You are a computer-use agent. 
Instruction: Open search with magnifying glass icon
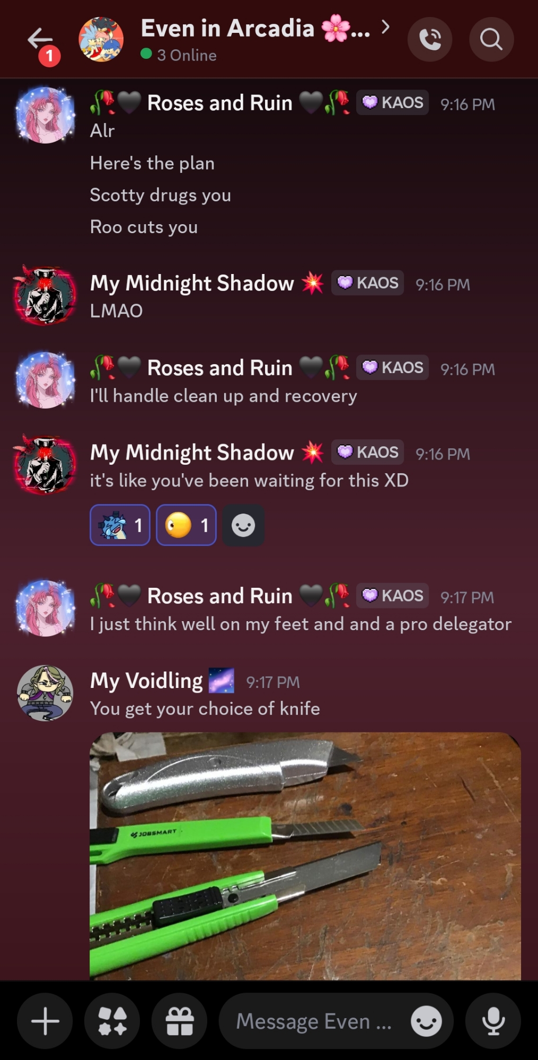point(491,39)
